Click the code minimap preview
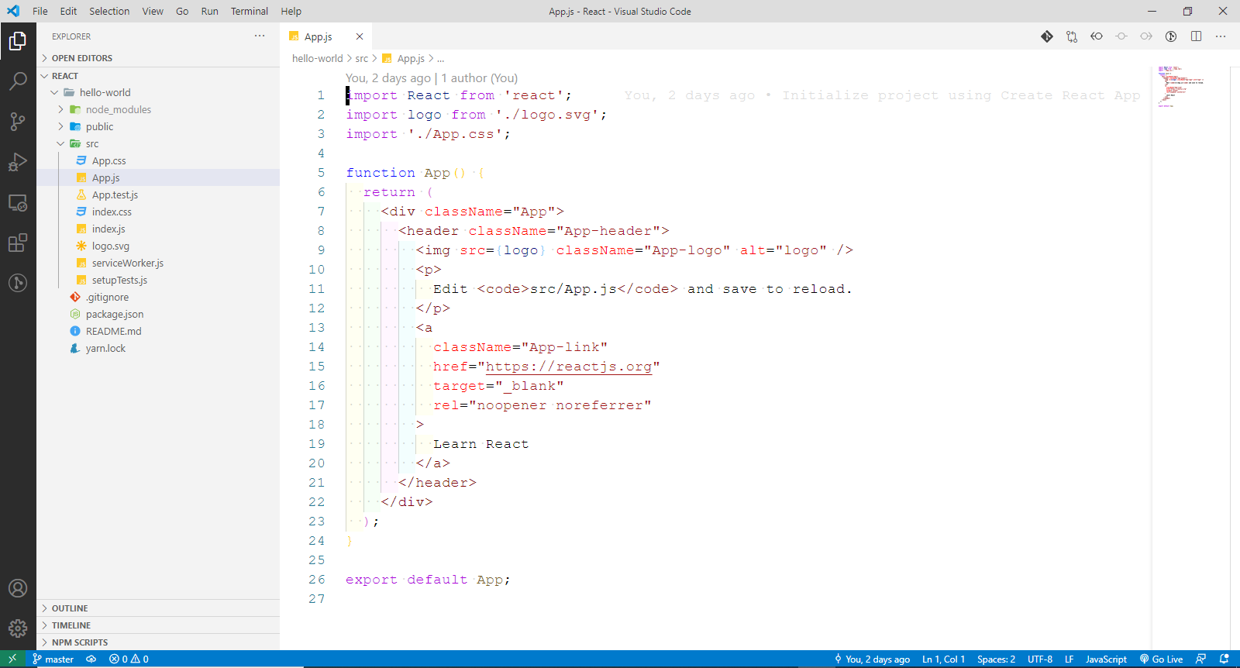1240x668 pixels. (1181, 86)
